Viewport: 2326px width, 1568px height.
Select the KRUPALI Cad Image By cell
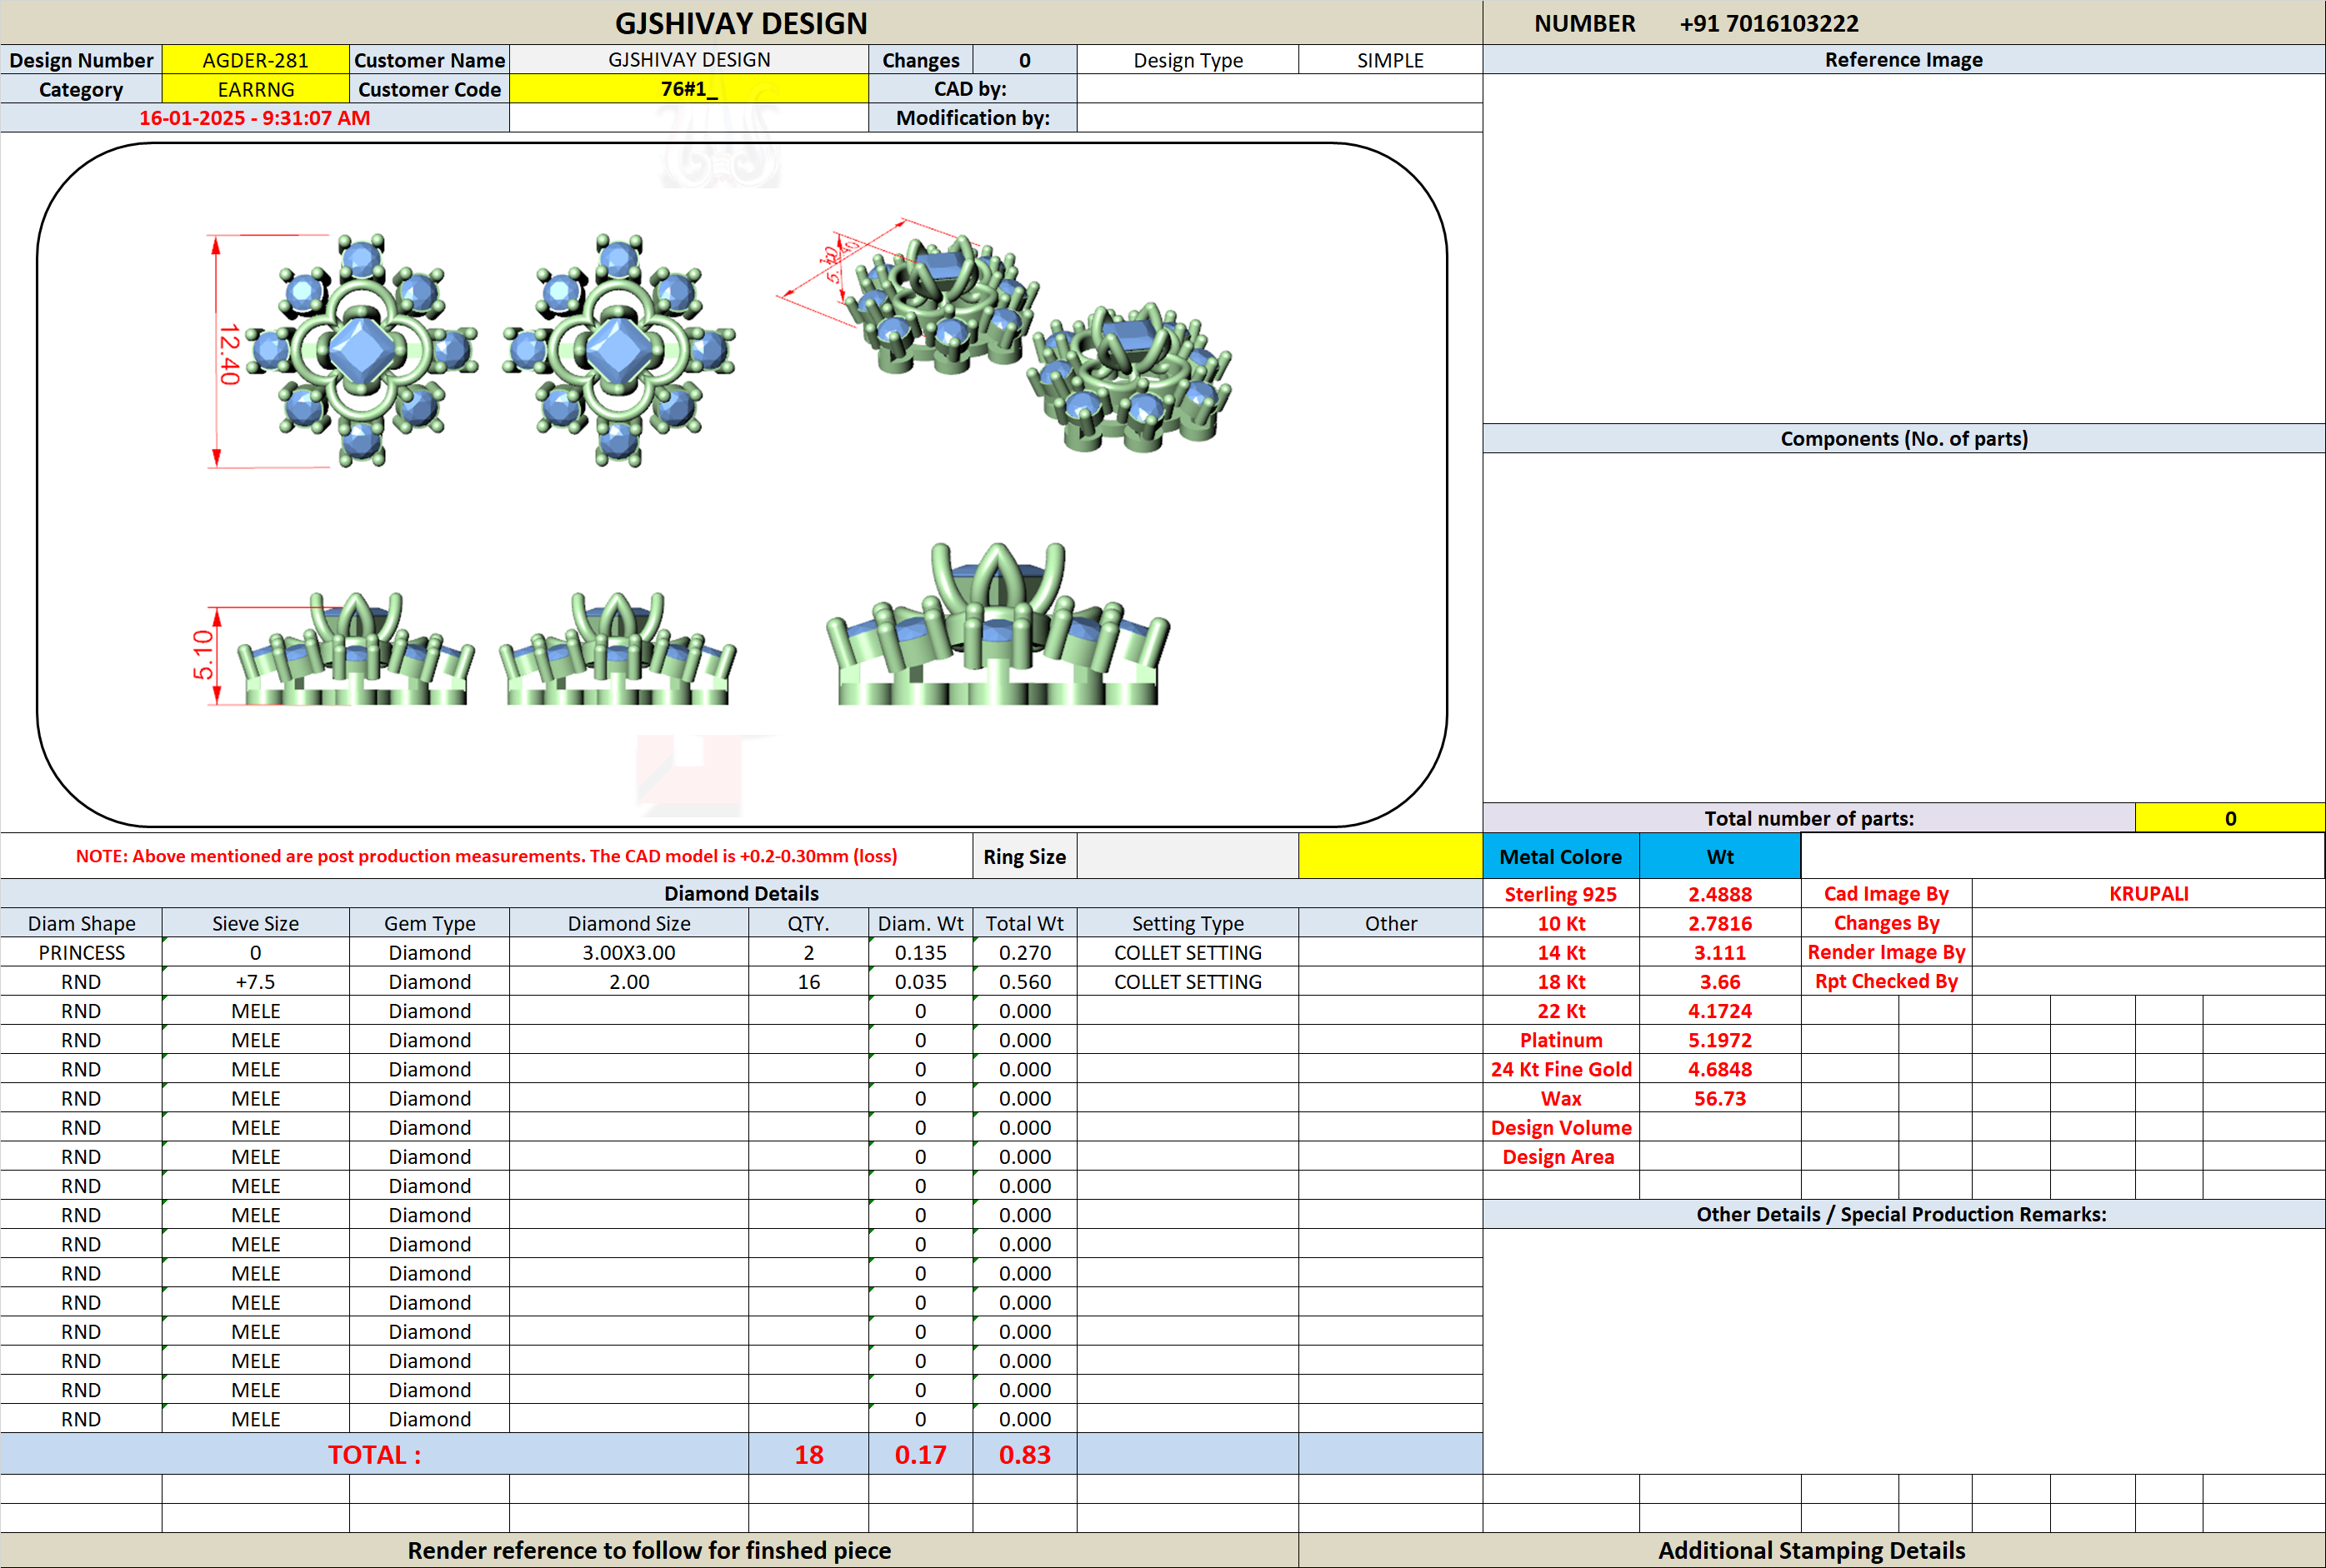point(2148,894)
